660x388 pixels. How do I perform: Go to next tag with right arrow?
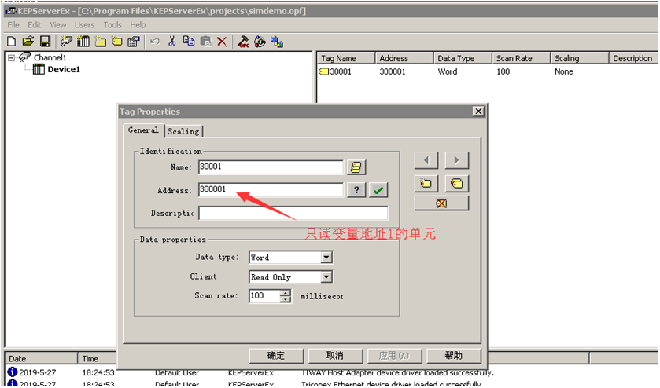pyautogui.click(x=457, y=160)
